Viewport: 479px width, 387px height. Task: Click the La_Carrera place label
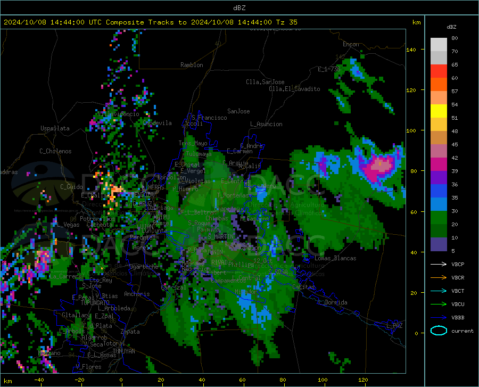coord(66,276)
